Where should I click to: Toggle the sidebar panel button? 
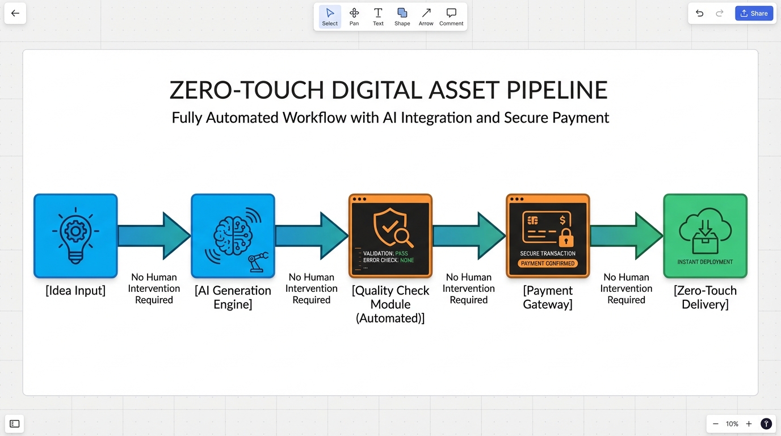pos(15,424)
